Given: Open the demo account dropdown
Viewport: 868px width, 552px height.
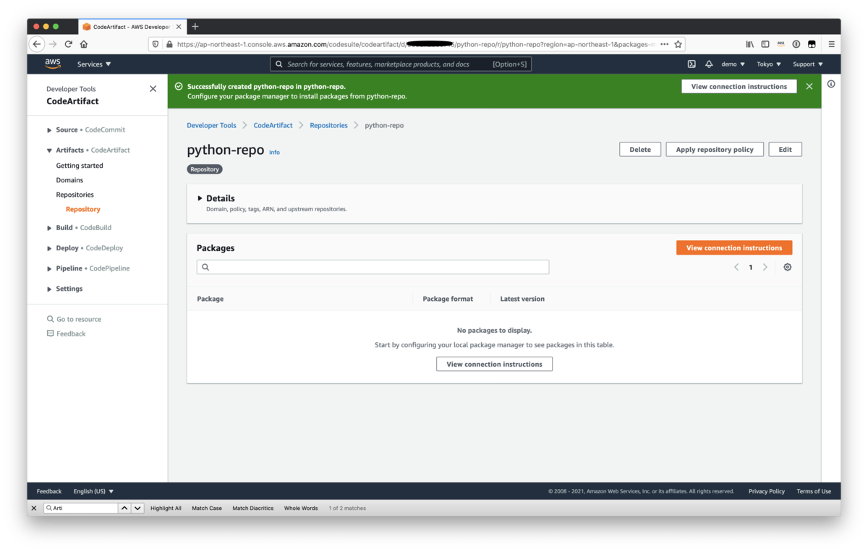Looking at the screenshot, I should point(733,64).
